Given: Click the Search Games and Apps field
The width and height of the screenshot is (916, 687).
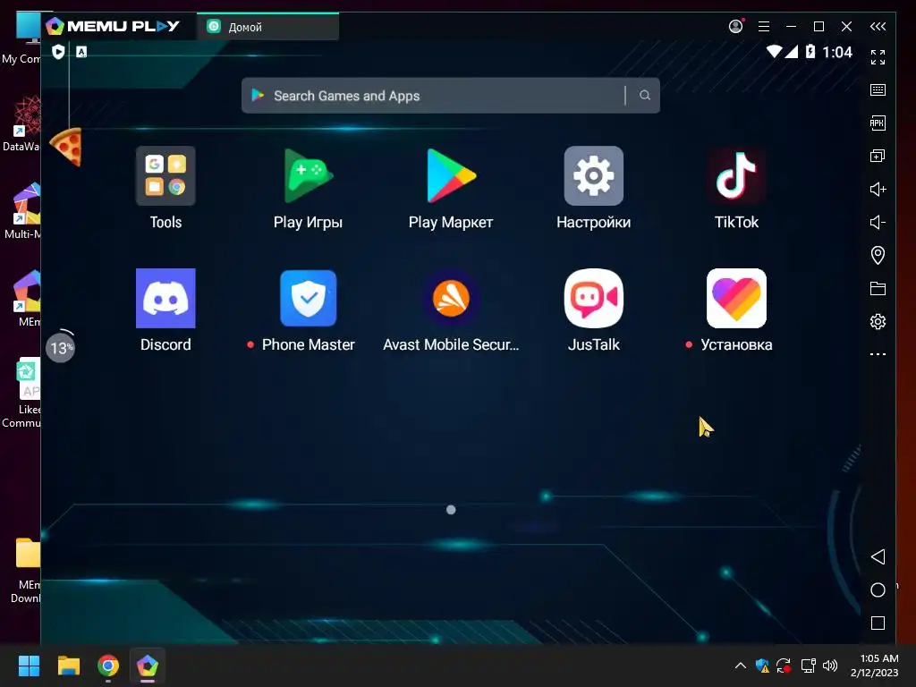Looking at the screenshot, I should [451, 95].
